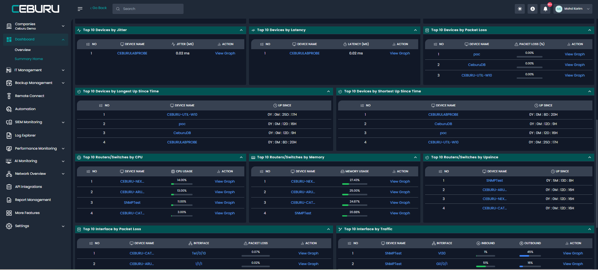The width and height of the screenshot is (598, 270).
Task: Expand Network Overview chevron
Action: click(63, 174)
